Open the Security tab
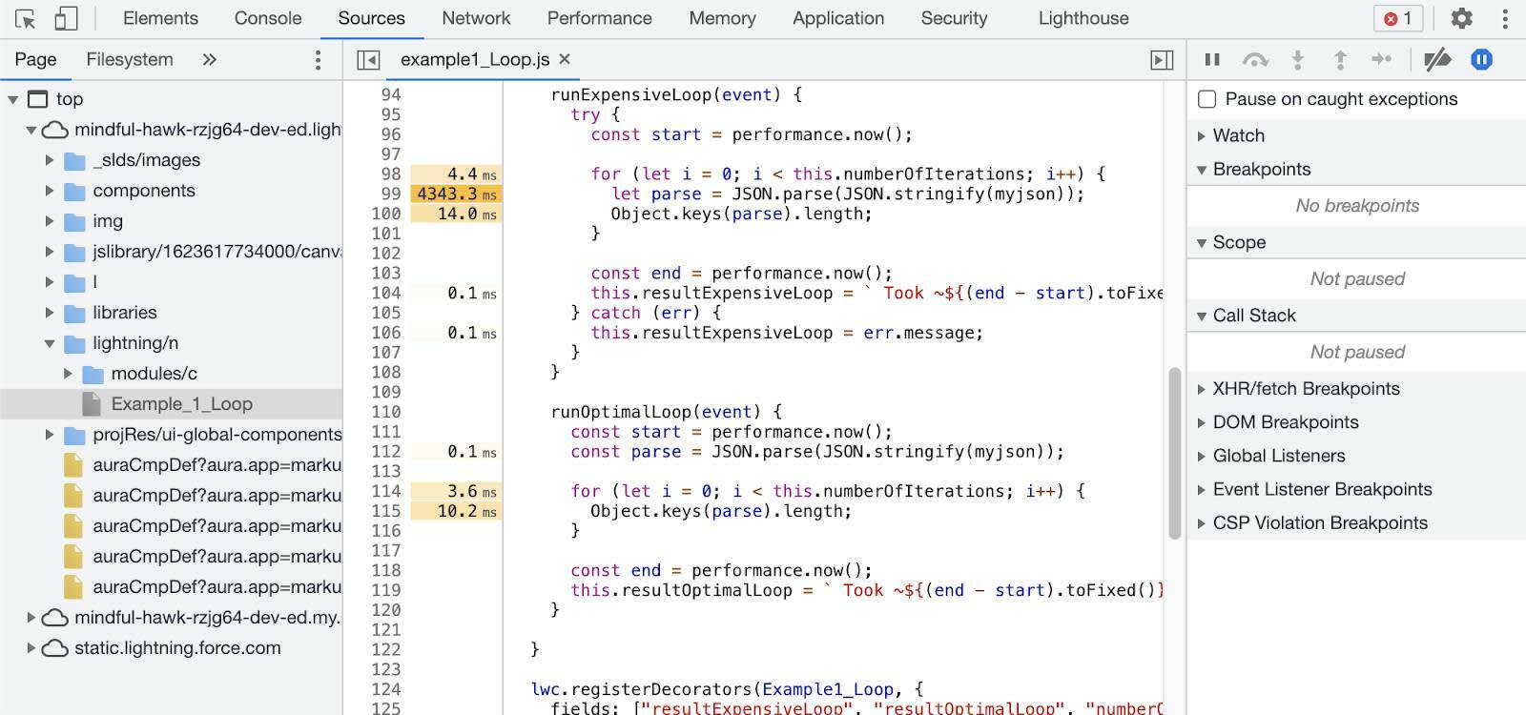This screenshot has width=1526, height=715. [x=954, y=18]
